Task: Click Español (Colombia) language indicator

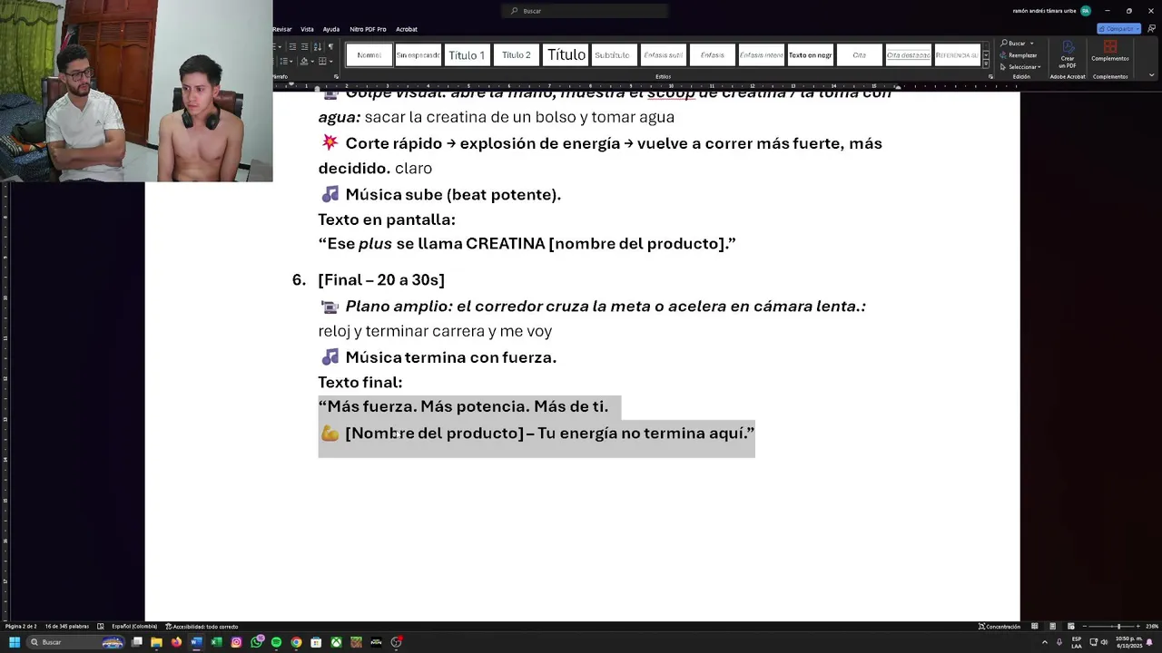Action: click(134, 626)
